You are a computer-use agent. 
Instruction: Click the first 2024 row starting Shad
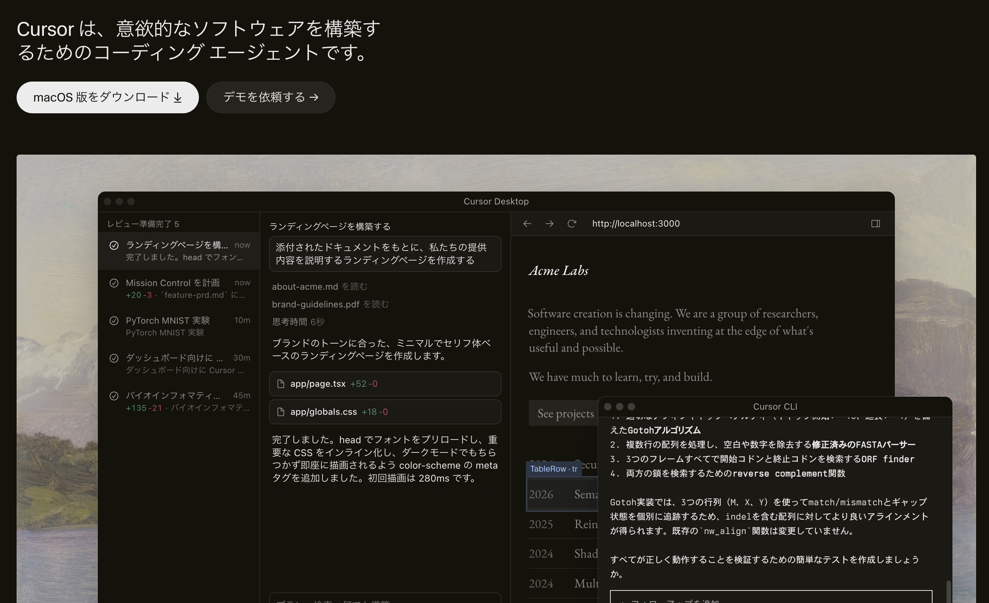point(563,554)
